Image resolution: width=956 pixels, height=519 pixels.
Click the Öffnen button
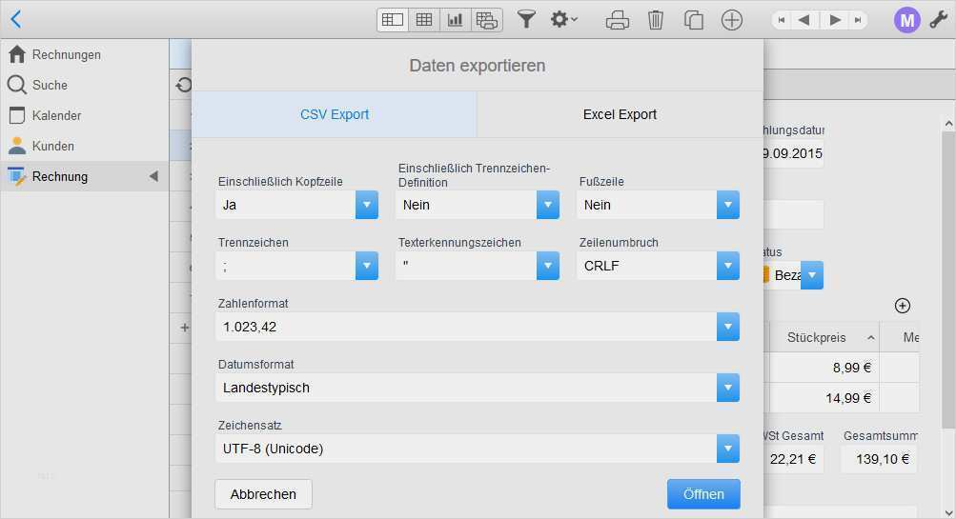[x=703, y=494]
